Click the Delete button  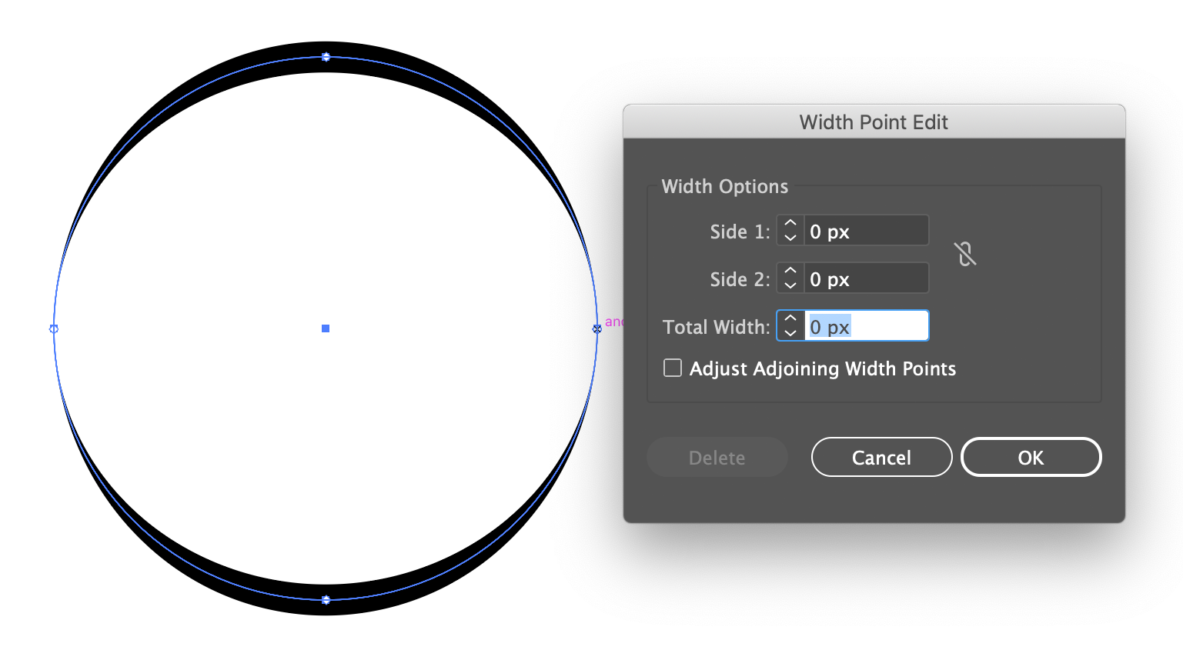[717, 457]
